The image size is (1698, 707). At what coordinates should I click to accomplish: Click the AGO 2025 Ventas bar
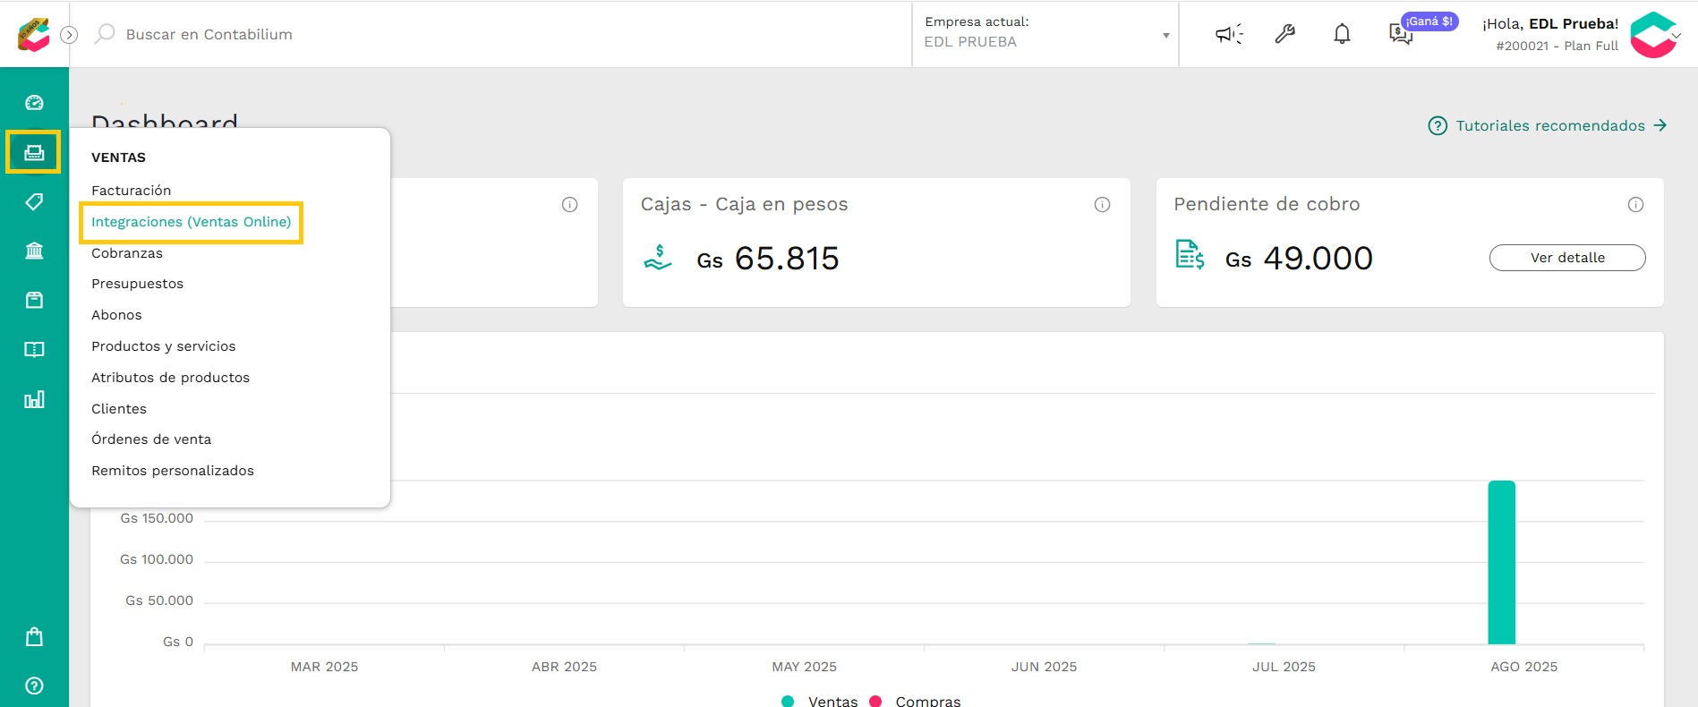1501,562
